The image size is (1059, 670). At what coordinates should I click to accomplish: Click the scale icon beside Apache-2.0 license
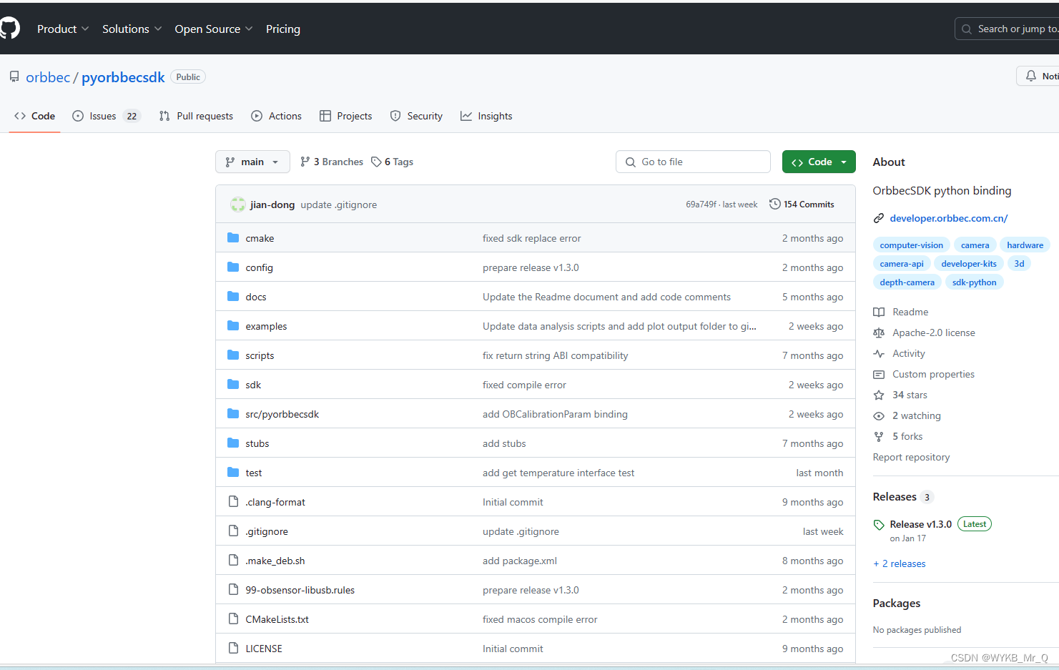pos(879,332)
